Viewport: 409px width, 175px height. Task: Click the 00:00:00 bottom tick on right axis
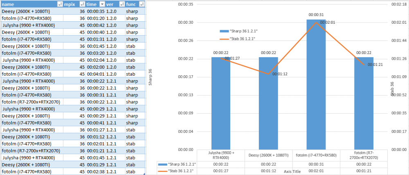[399, 149]
